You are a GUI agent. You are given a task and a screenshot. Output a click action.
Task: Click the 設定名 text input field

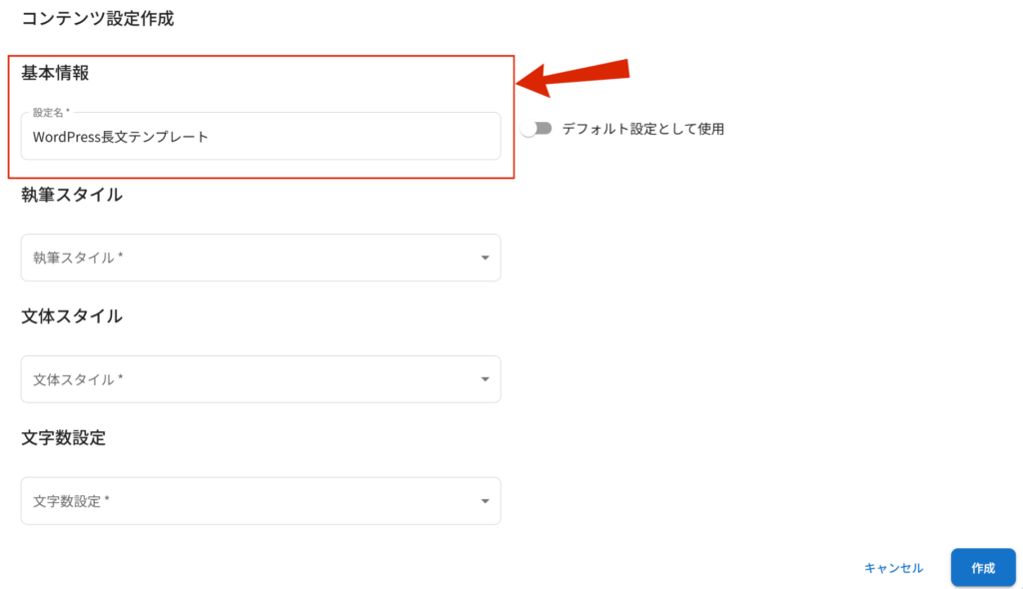261,136
